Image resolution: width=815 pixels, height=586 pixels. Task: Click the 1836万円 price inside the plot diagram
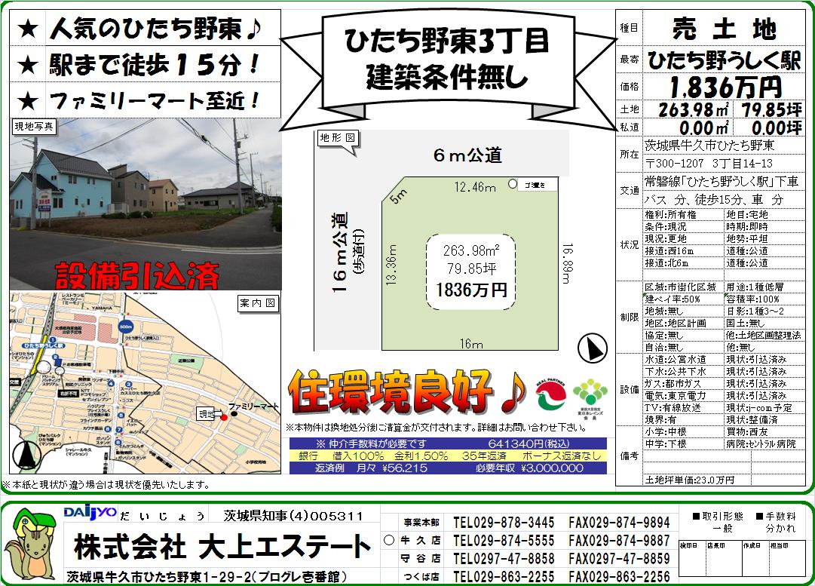[471, 290]
